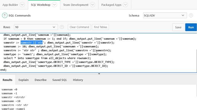The image size is (197, 110).
Task: Click the Find Tables button
Action: point(100,27)
